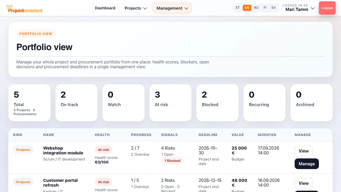The height and width of the screenshot is (192, 341).
Task: Filter by the On track card
Action: pos(76,103)
